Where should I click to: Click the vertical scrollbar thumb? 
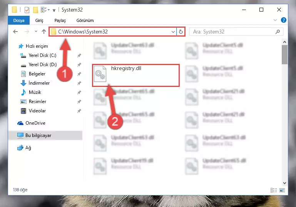[x=285, y=55]
